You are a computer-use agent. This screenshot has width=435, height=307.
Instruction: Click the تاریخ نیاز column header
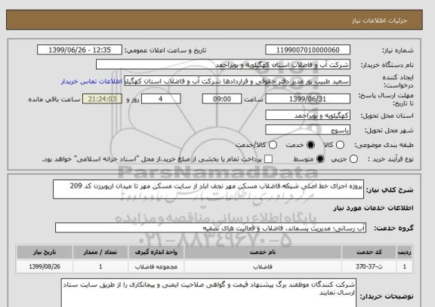45,252
